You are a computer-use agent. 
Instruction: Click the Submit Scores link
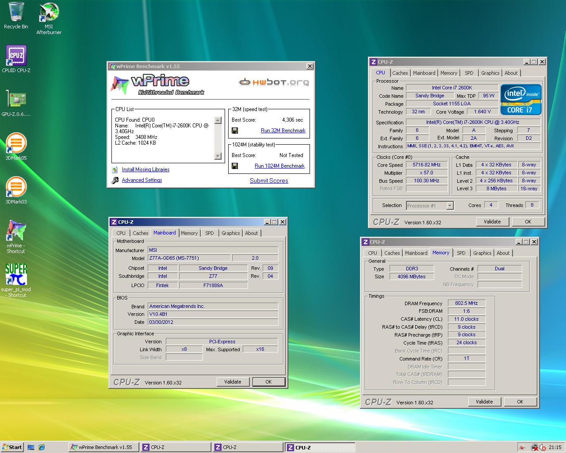pos(269,180)
